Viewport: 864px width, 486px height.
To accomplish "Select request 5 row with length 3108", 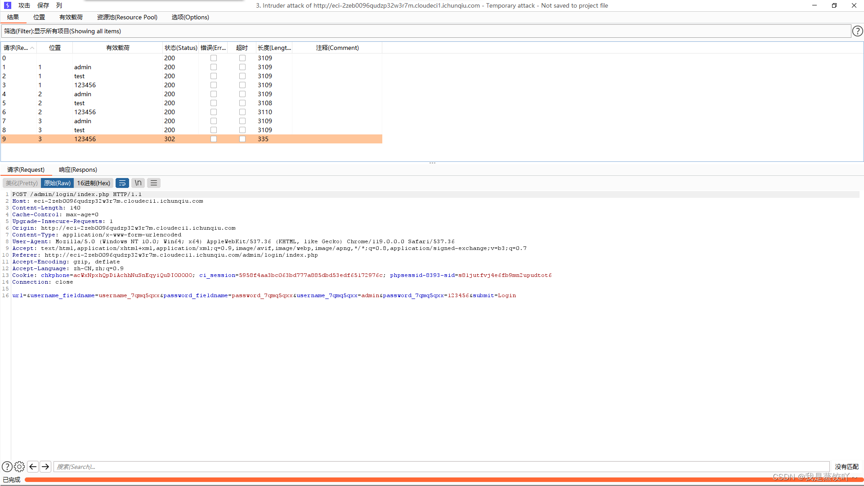I will tap(192, 103).
